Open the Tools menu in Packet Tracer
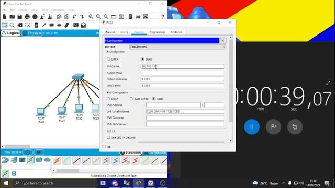This screenshot has height=188, width=335. coord(44,10)
